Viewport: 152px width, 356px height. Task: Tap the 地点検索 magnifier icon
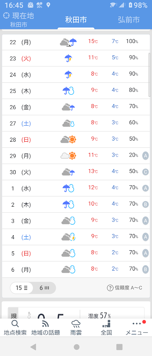click(x=15, y=324)
